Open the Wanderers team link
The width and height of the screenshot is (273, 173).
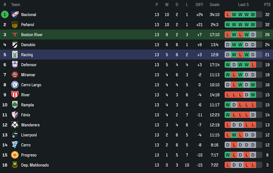[30, 125]
